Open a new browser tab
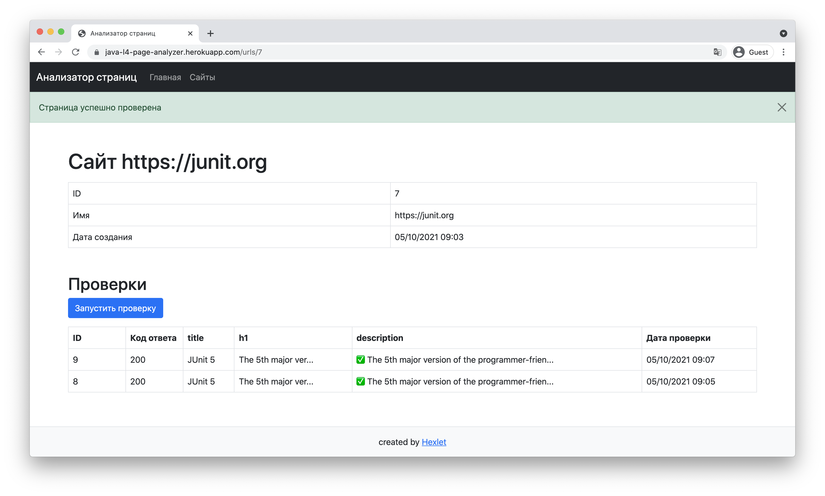Image resolution: width=825 pixels, height=496 pixels. click(211, 33)
